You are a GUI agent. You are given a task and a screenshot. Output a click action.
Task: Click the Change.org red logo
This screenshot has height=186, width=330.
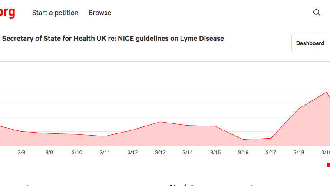(x=7, y=13)
